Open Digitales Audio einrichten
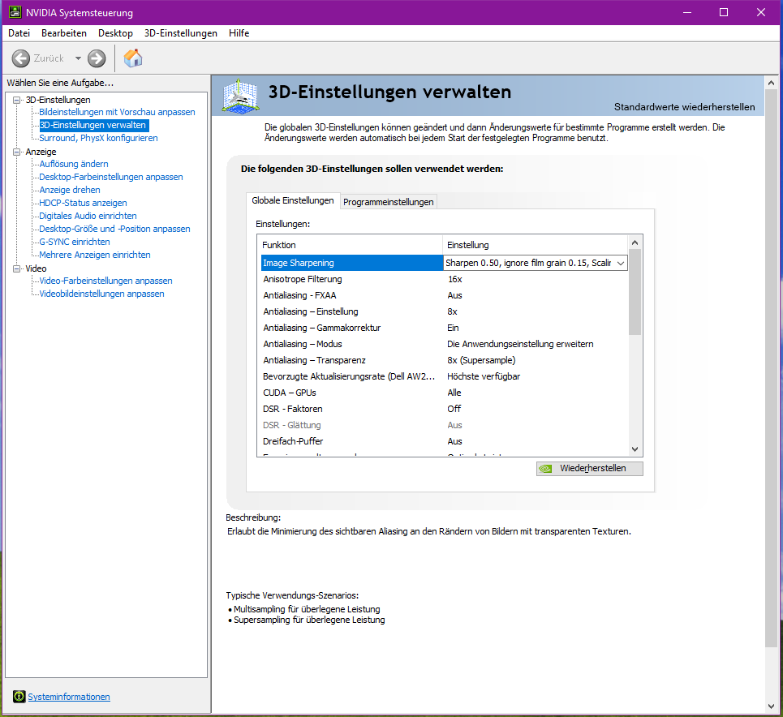Screen dimensions: 783x717 (88, 216)
